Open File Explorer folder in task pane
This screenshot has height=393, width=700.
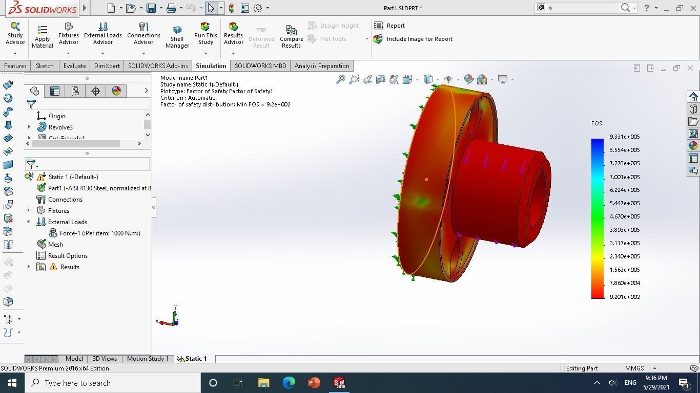pos(693,121)
